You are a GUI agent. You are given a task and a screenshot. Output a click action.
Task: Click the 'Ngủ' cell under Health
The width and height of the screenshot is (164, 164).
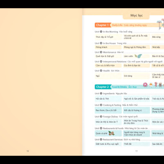108,76
